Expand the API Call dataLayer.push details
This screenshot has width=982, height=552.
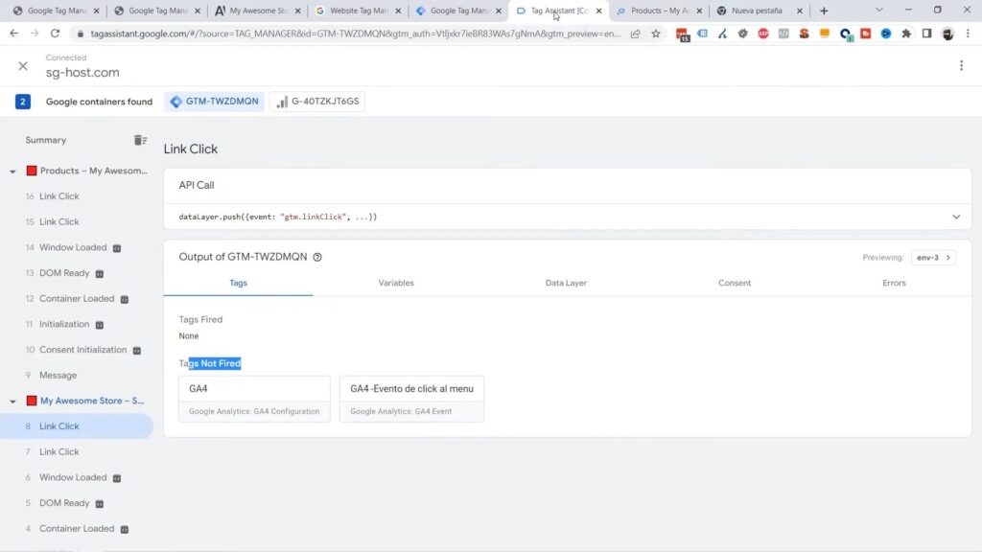point(956,217)
